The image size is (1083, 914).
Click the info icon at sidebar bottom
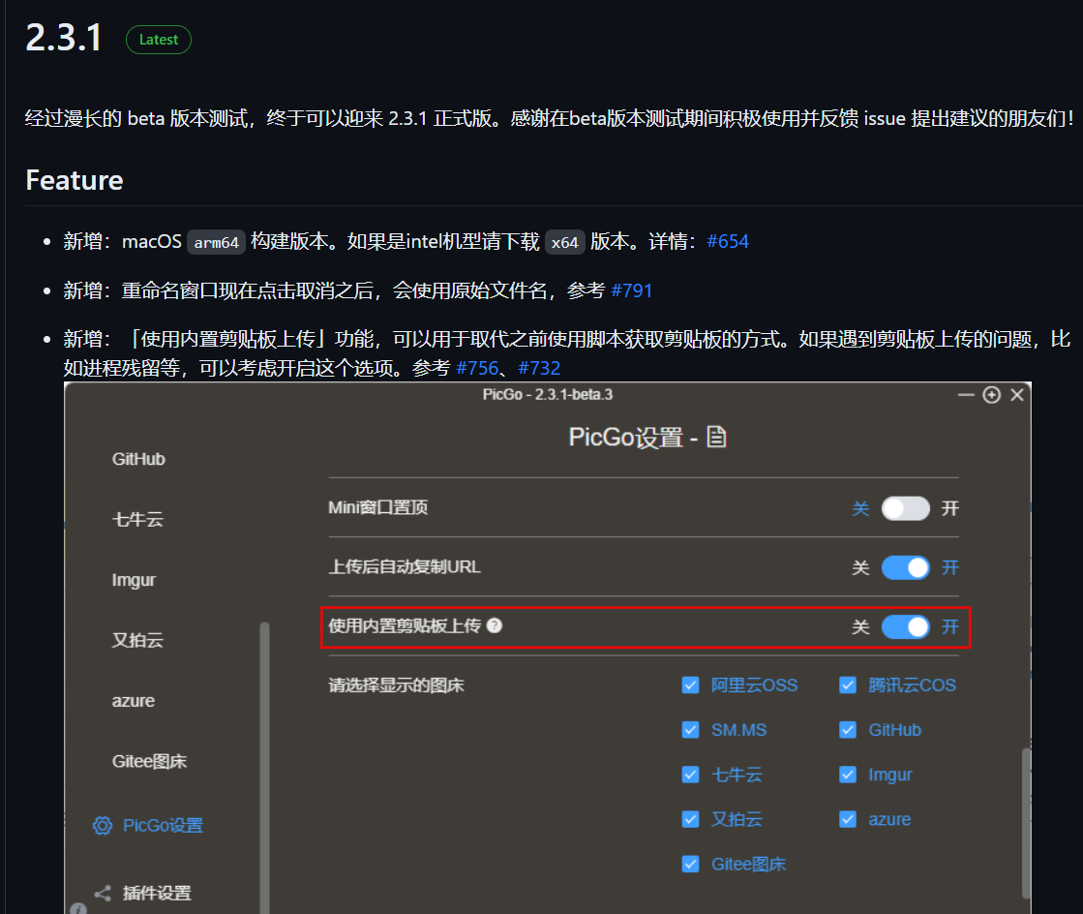[x=78, y=908]
